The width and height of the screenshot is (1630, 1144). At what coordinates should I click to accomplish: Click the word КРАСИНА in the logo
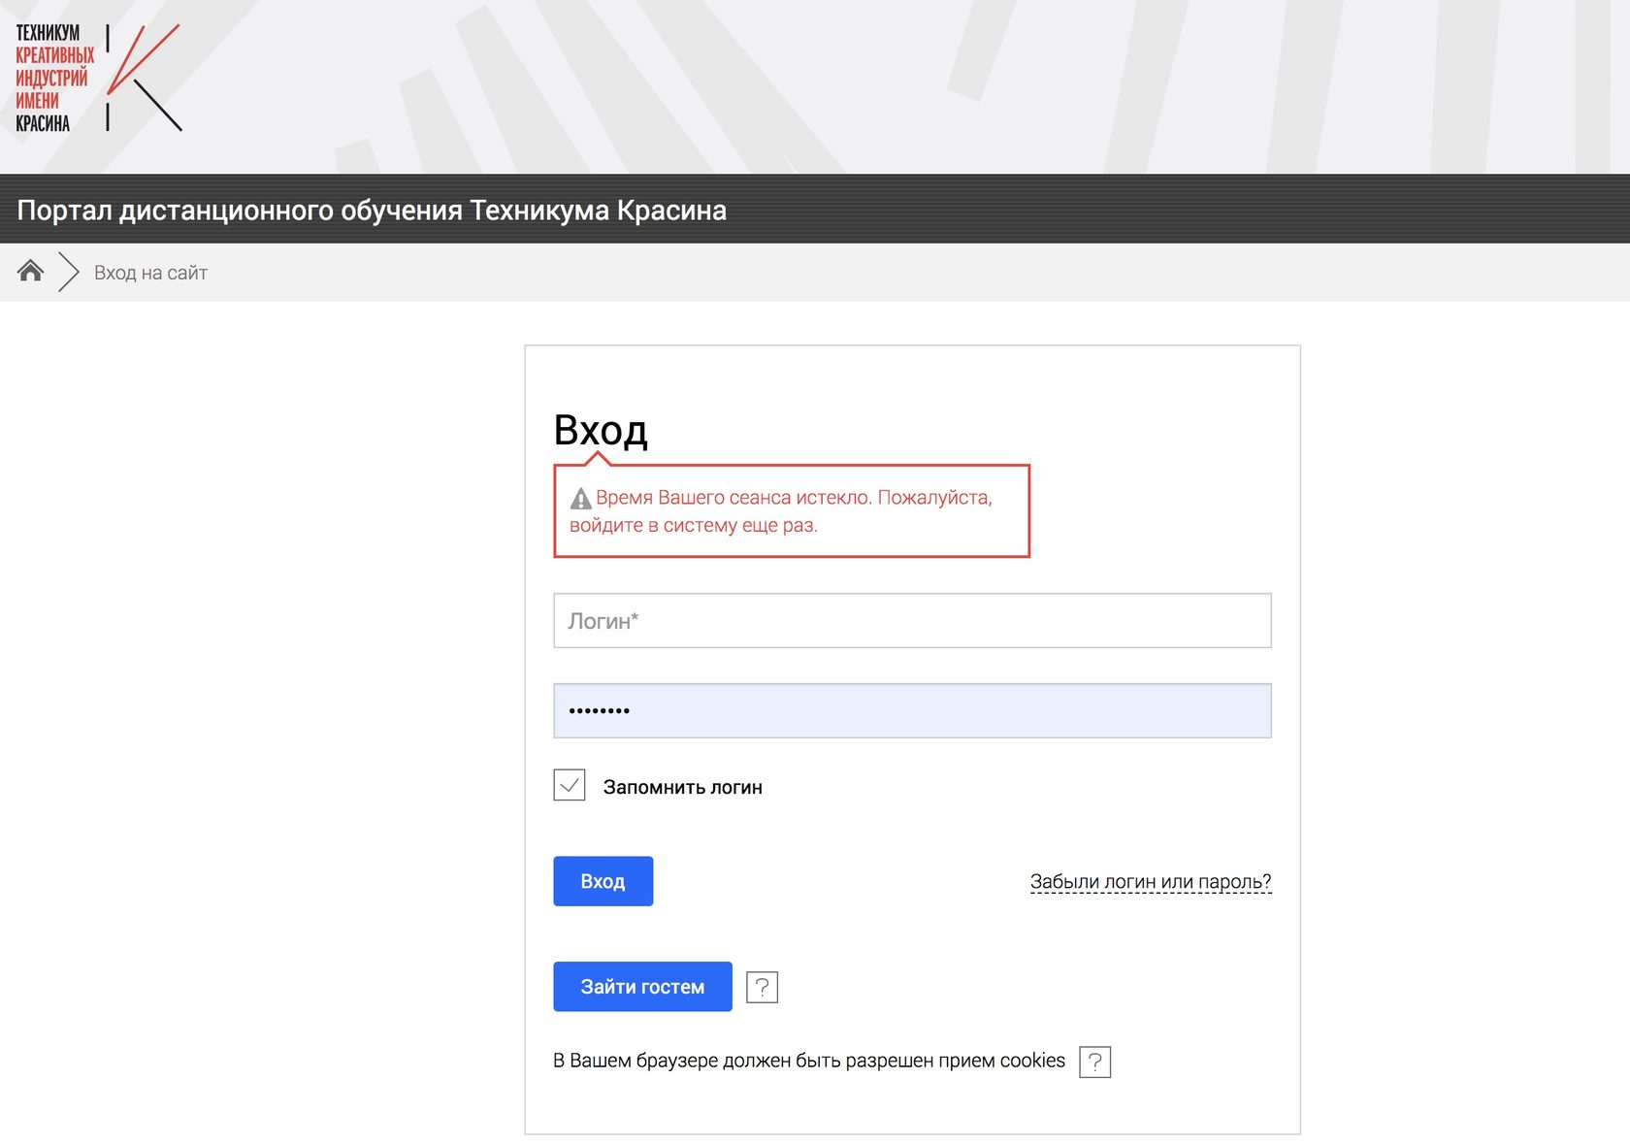[x=43, y=123]
